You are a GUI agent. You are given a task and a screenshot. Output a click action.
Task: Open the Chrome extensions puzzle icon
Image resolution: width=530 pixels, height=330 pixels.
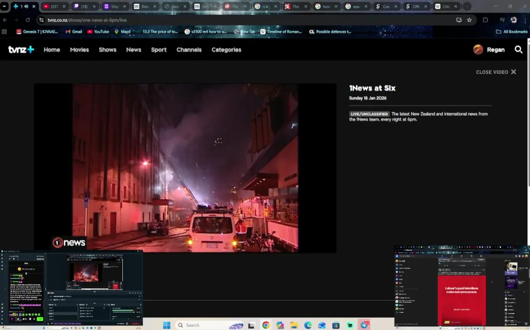coord(486,20)
